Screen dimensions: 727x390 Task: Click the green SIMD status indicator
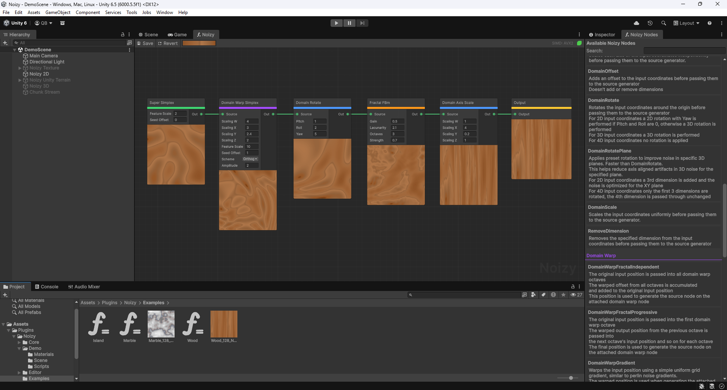click(x=579, y=43)
